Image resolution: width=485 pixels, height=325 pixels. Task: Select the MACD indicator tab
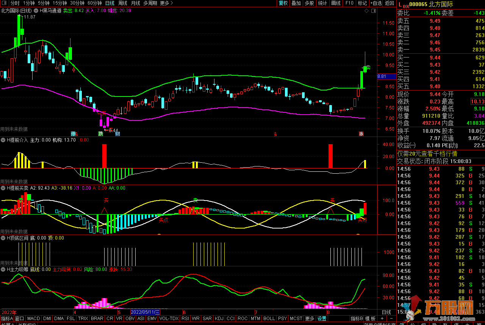[33, 319]
